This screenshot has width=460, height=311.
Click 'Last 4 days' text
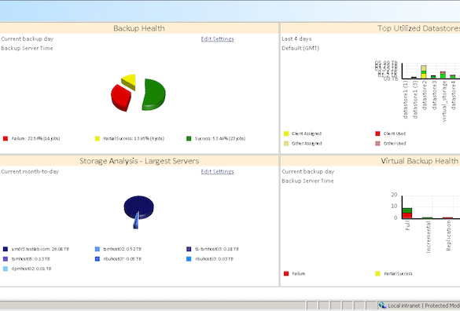296,39
